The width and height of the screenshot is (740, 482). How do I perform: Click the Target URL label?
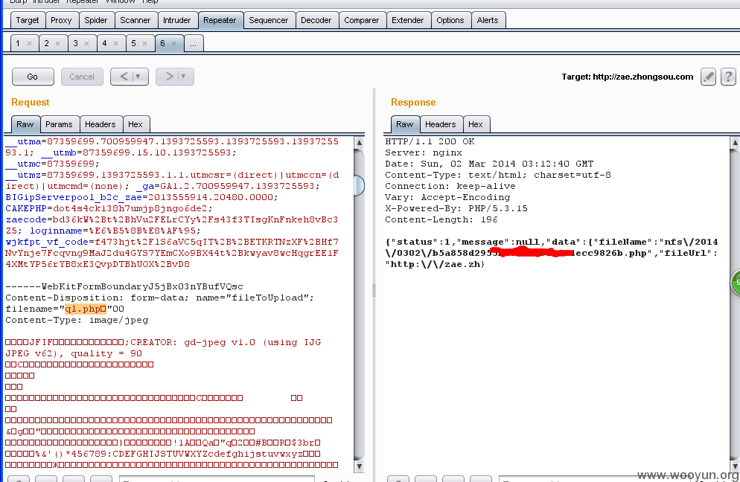(x=627, y=77)
